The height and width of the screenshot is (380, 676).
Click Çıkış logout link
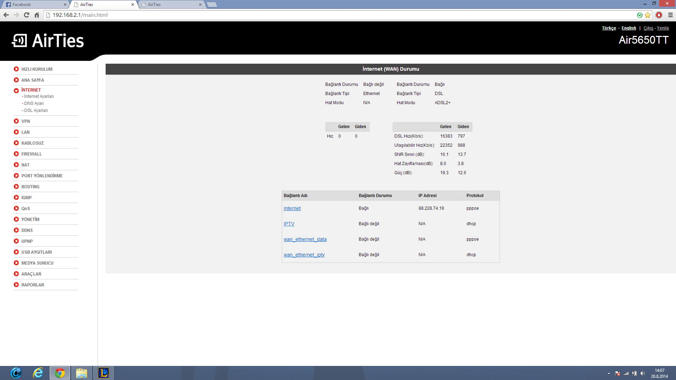648,28
